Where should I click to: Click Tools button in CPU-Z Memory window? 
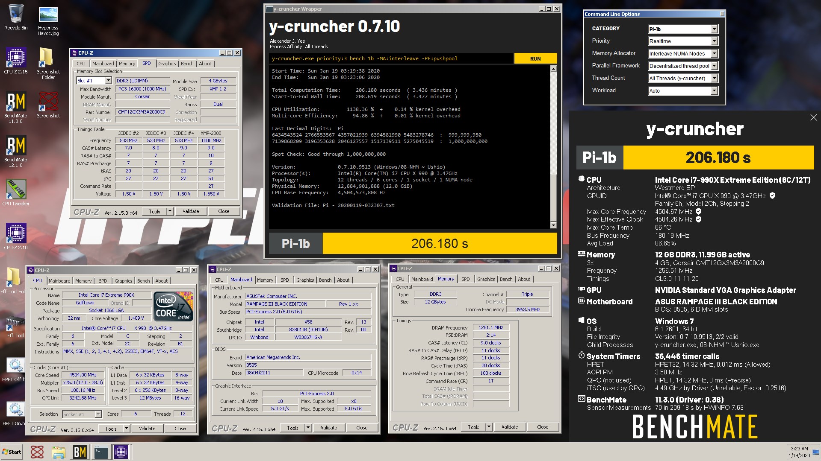click(473, 427)
